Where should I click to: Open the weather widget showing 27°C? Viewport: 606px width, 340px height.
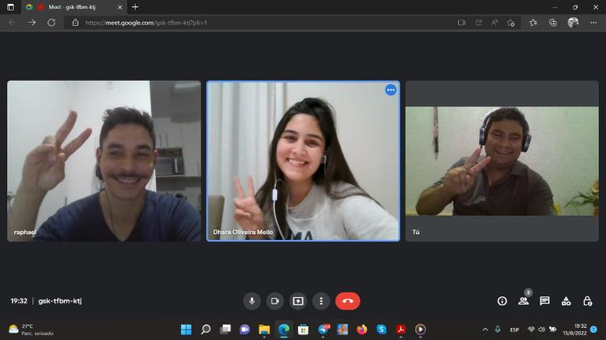[31, 330]
